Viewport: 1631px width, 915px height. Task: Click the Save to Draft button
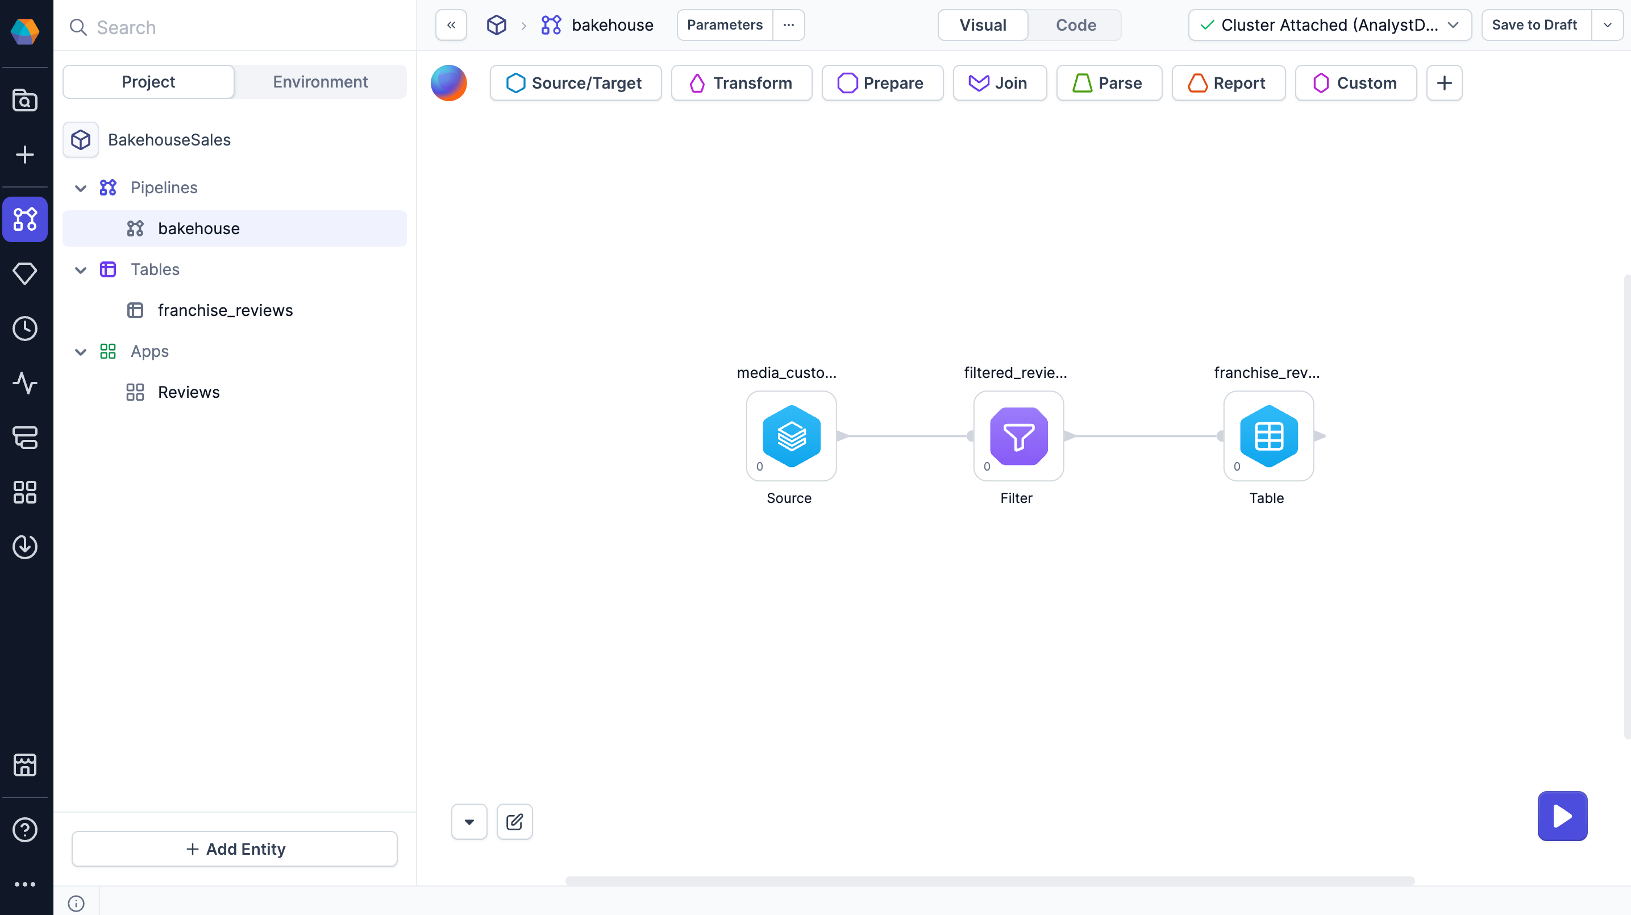tap(1535, 24)
